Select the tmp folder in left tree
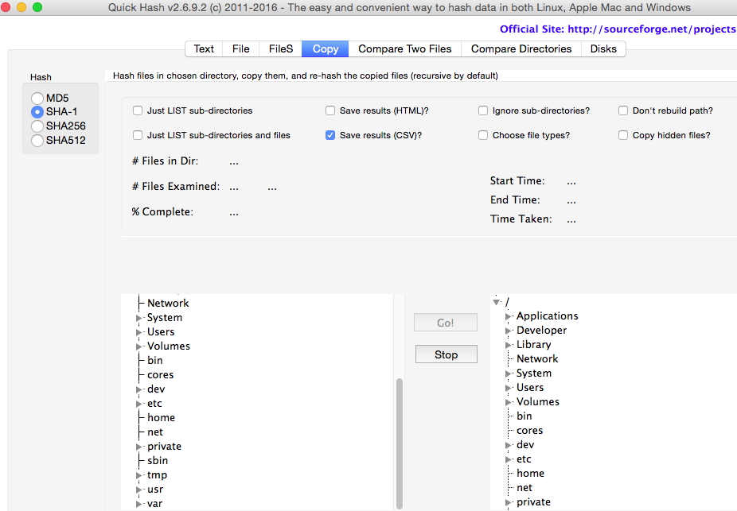This screenshot has width=737, height=511. [x=157, y=475]
